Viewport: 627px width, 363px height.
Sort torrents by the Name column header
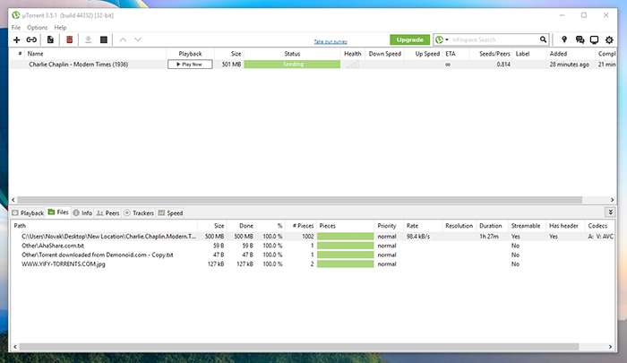[x=96, y=54]
